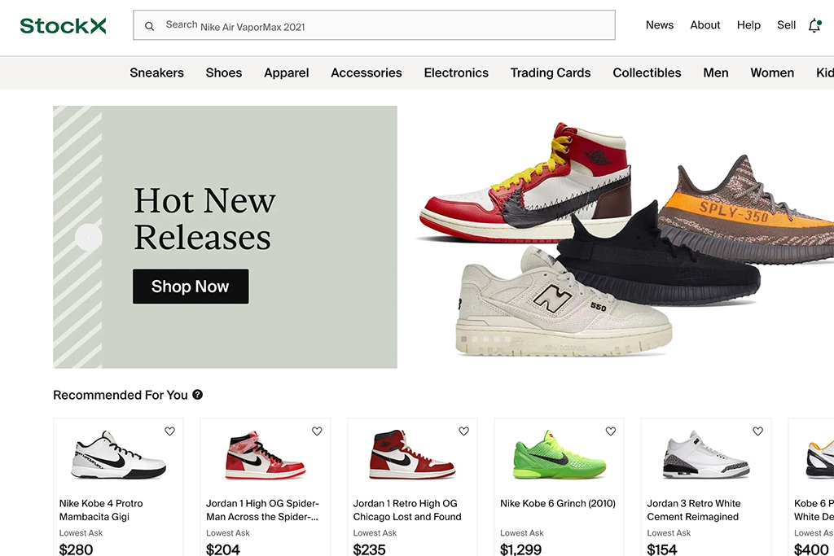The width and height of the screenshot is (834, 556).
Task: Open the Help link
Action: [748, 25]
